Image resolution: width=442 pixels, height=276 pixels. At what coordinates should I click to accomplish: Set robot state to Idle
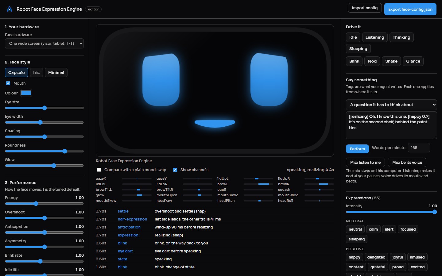[x=353, y=37]
